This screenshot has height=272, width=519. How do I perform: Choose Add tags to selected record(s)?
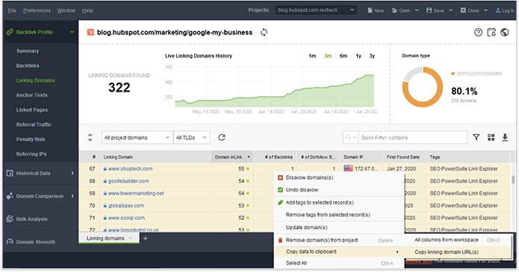point(338,202)
